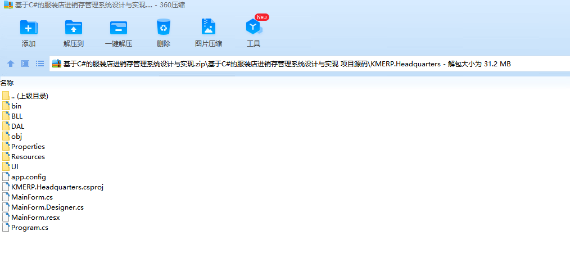Screen dimensions: 570x276
Task: Select the 'KMERP.Headquarters.csproj' file name
Action: (57, 187)
